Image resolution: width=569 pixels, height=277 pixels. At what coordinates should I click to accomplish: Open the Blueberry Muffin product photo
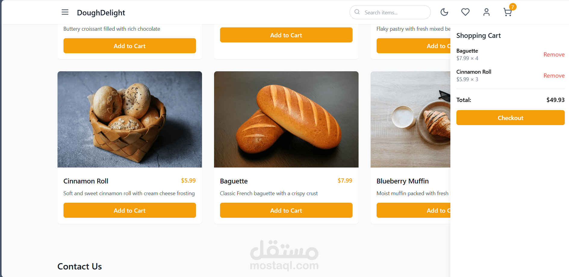(410, 119)
